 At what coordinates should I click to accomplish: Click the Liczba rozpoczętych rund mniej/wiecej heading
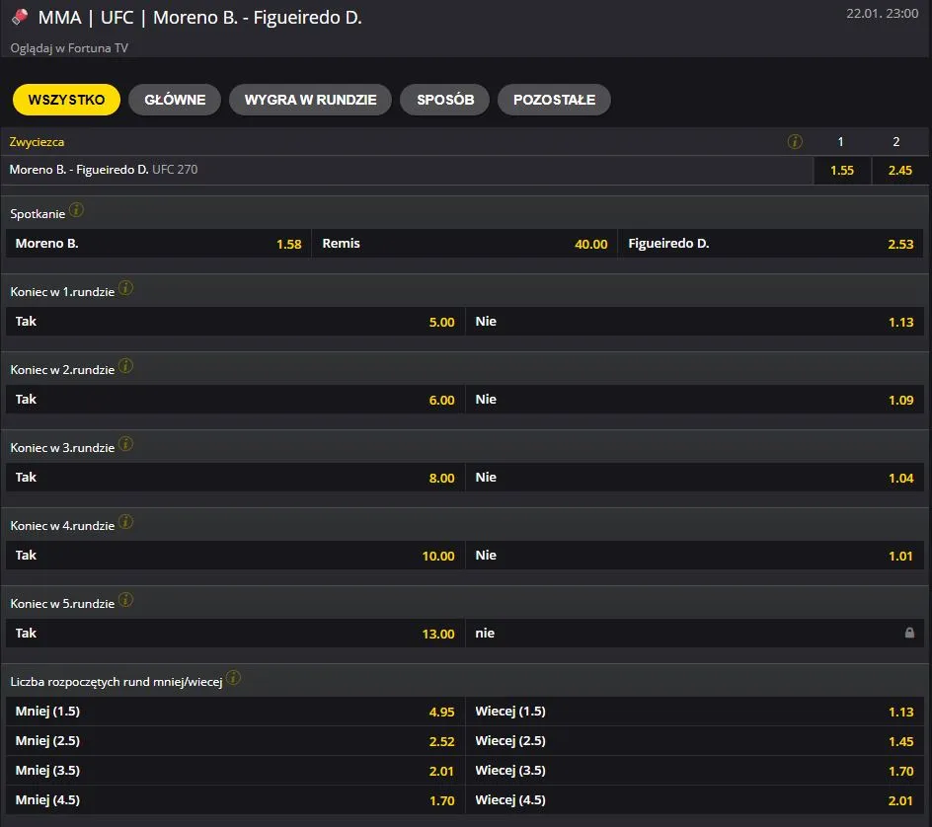coord(116,682)
